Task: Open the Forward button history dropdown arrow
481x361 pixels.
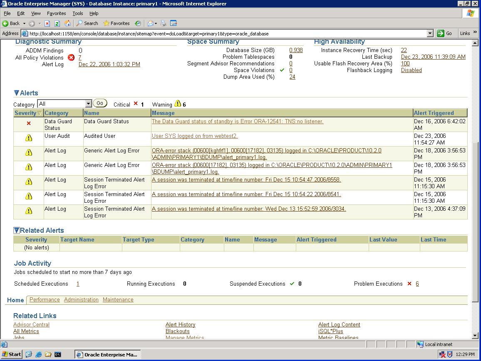Action: click(40, 23)
